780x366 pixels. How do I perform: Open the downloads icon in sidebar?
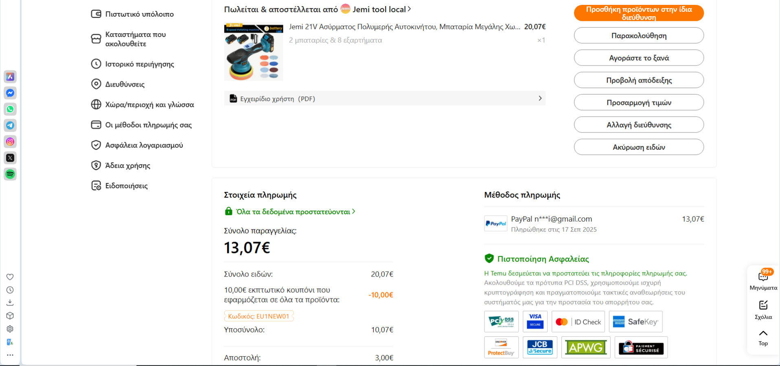(10, 303)
